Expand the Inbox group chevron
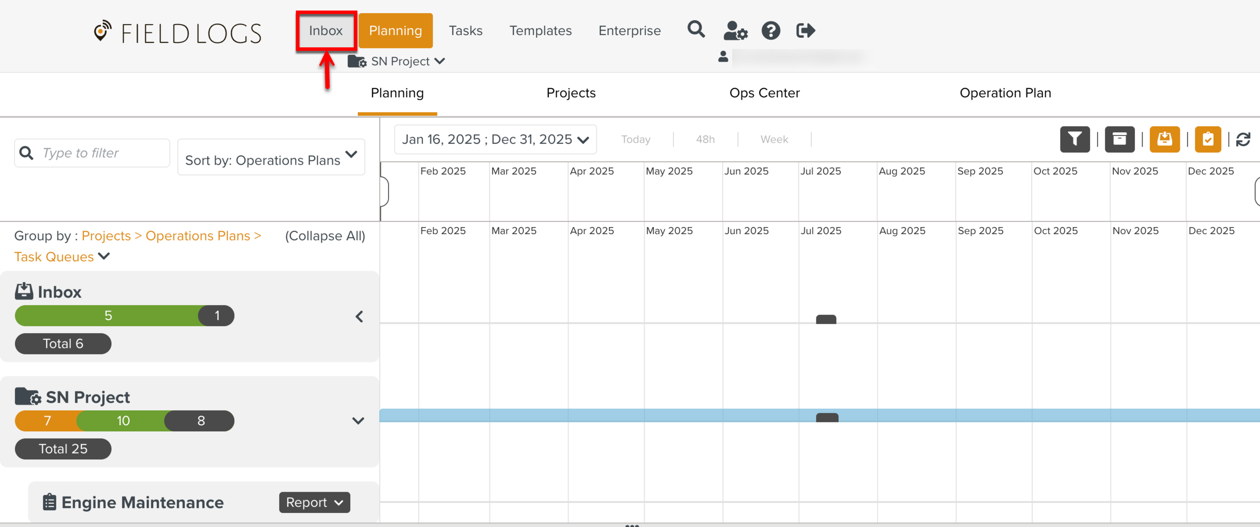Image resolution: width=1260 pixels, height=527 pixels. click(359, 317)
